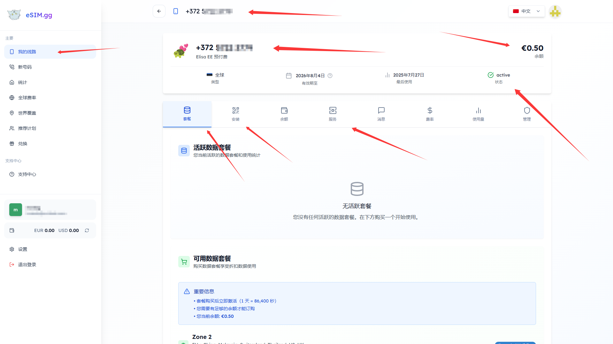
Task: Open the 管理 shield tab
Action: pyautogui.click(x=527, y=114)
